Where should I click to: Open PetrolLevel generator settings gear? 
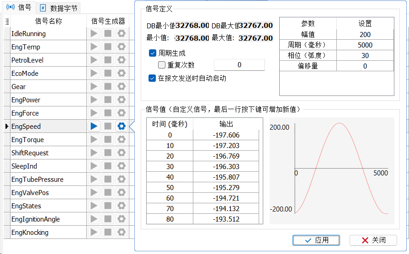122,60
